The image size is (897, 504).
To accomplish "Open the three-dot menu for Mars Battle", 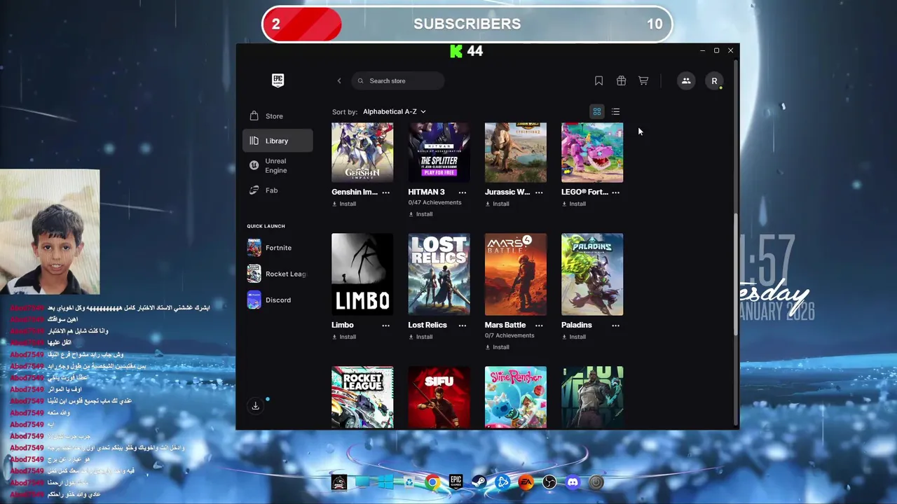I will pos(539,325).
